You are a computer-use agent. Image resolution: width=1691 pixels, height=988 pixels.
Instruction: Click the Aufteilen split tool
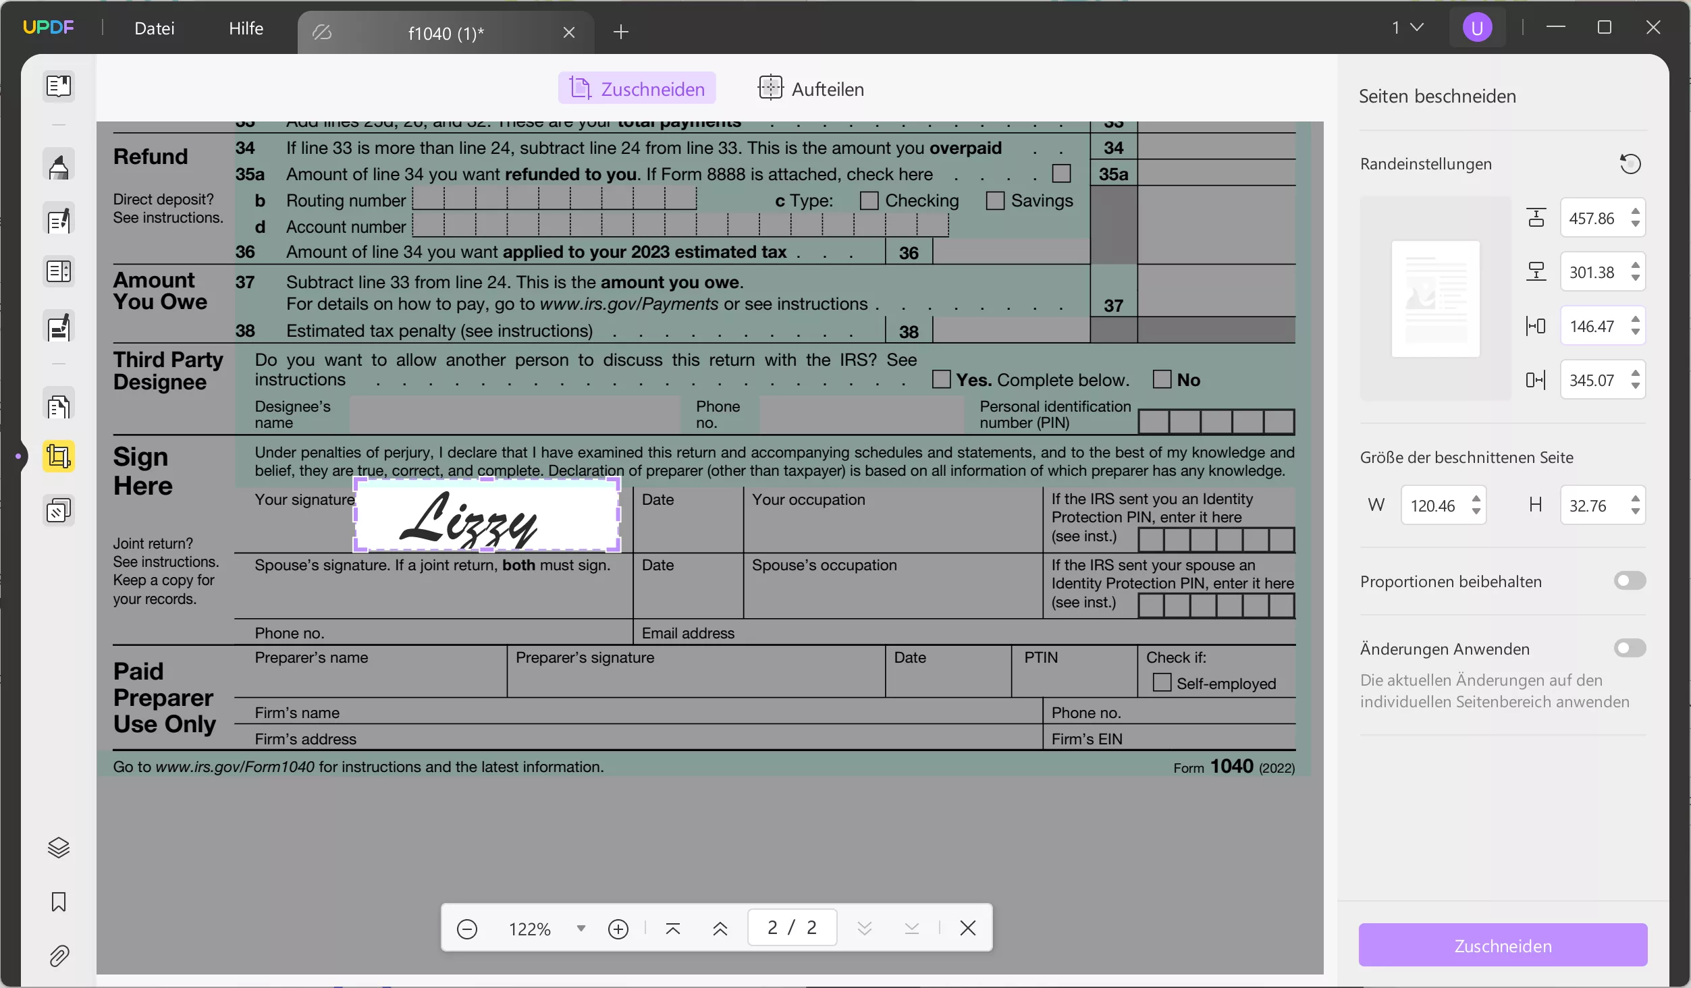[810, 88]
